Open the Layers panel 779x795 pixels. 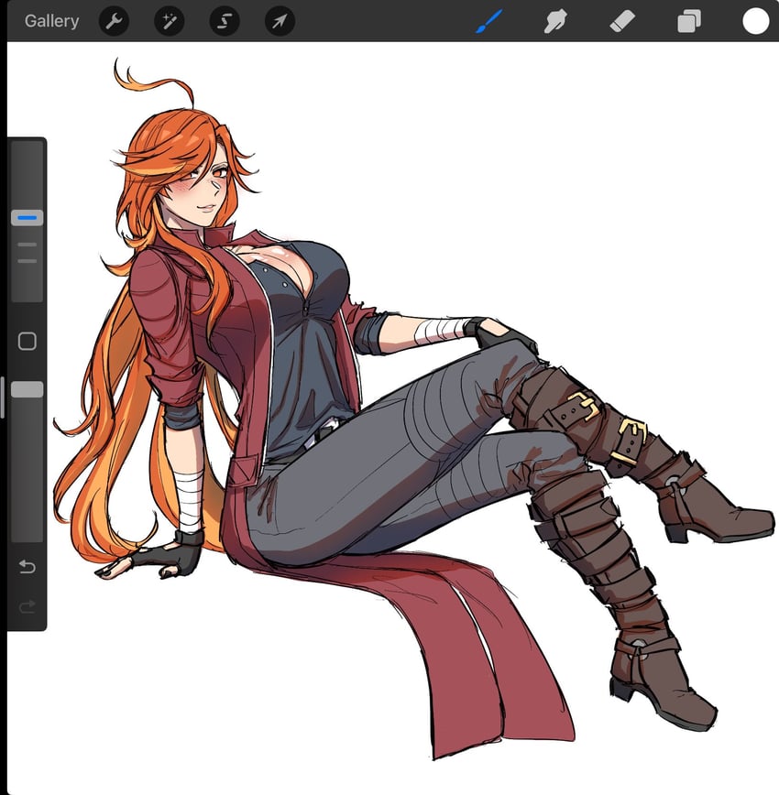(x=688, y=22)
